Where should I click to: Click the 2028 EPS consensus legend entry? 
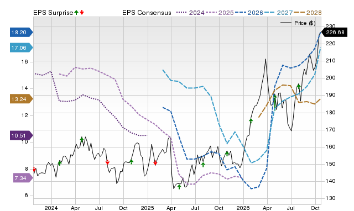point(308,13)
